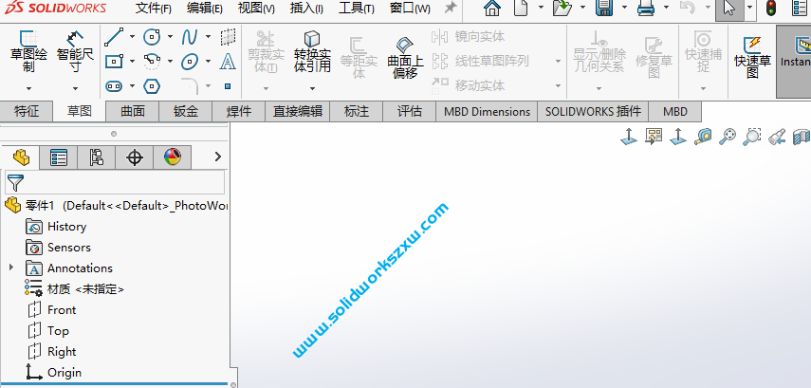Select the Polygon sketch tool
Image resolution: width=811 pixels, height=388 pixels.
coord(152,86)
